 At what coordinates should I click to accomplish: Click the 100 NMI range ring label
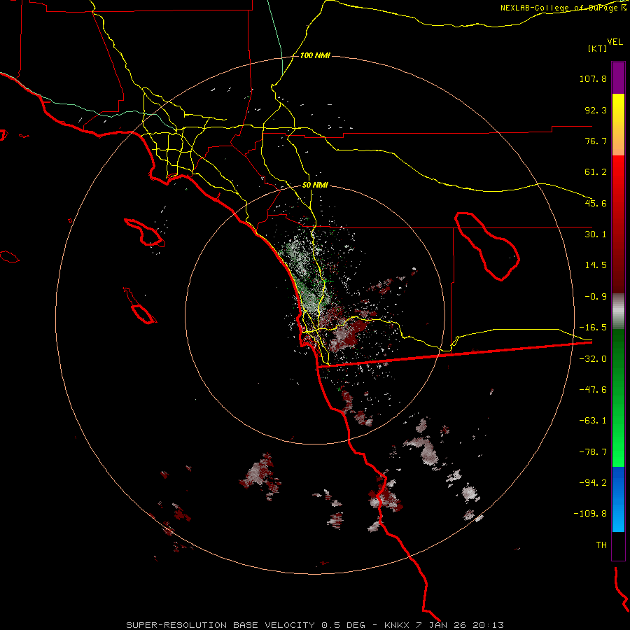(316, 55)
